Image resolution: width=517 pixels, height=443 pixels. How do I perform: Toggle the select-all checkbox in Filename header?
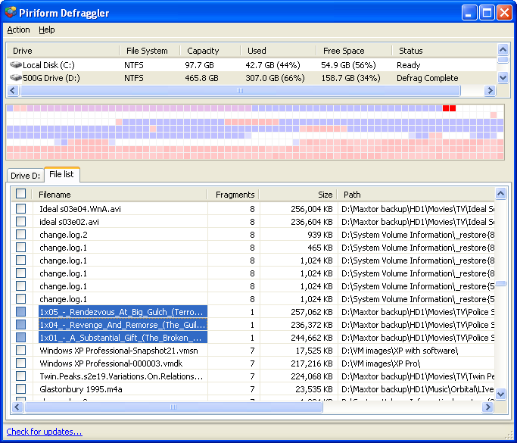pos(21,194)
